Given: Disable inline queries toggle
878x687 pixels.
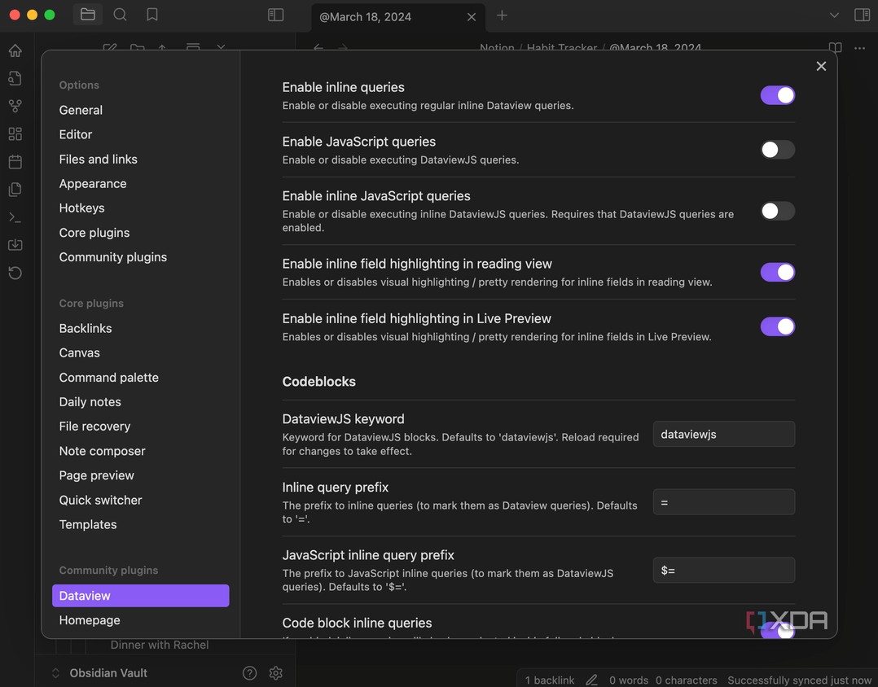Looking at the screenshot, I should (x=777, y=95).
